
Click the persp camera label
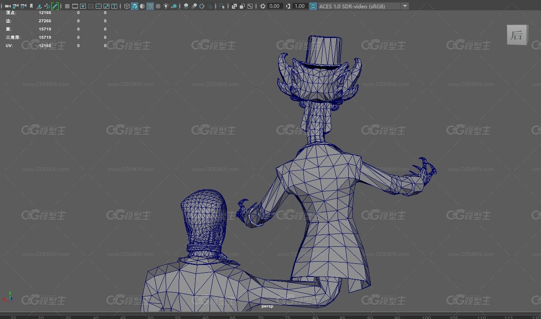267,306
